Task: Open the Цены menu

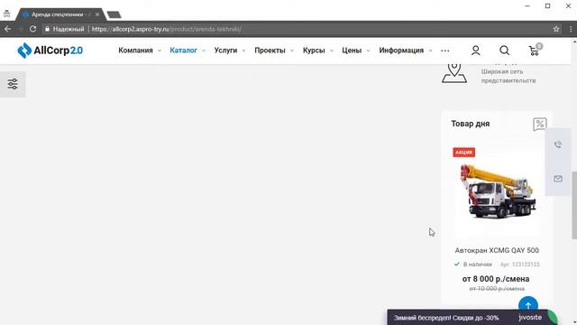Action: pyautogui.click(x=352, y=51)
